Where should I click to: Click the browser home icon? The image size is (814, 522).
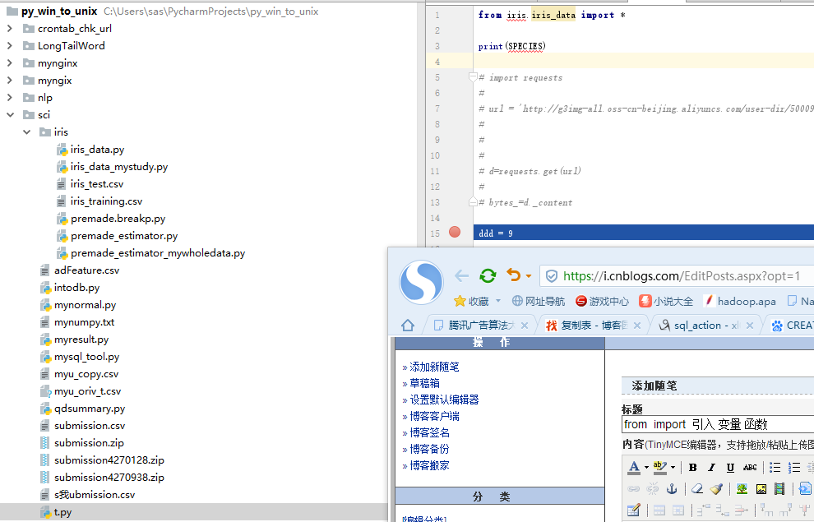pyautogui.click(x=408, y=326)
